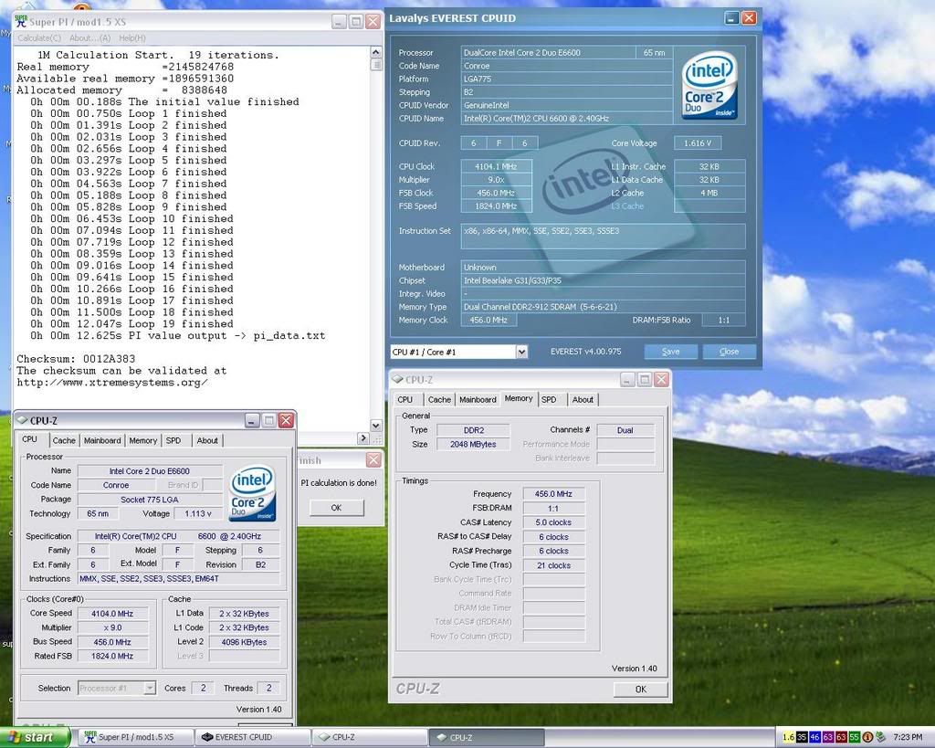Open the CPU #1 / Core #1 dropdown
This screenshot has height=748, width=935.
click(521, 352)
